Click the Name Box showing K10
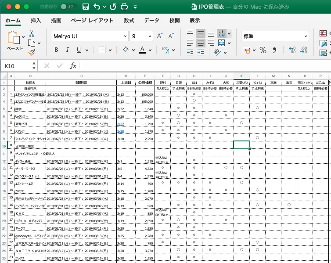 click(x=16, y=66)
